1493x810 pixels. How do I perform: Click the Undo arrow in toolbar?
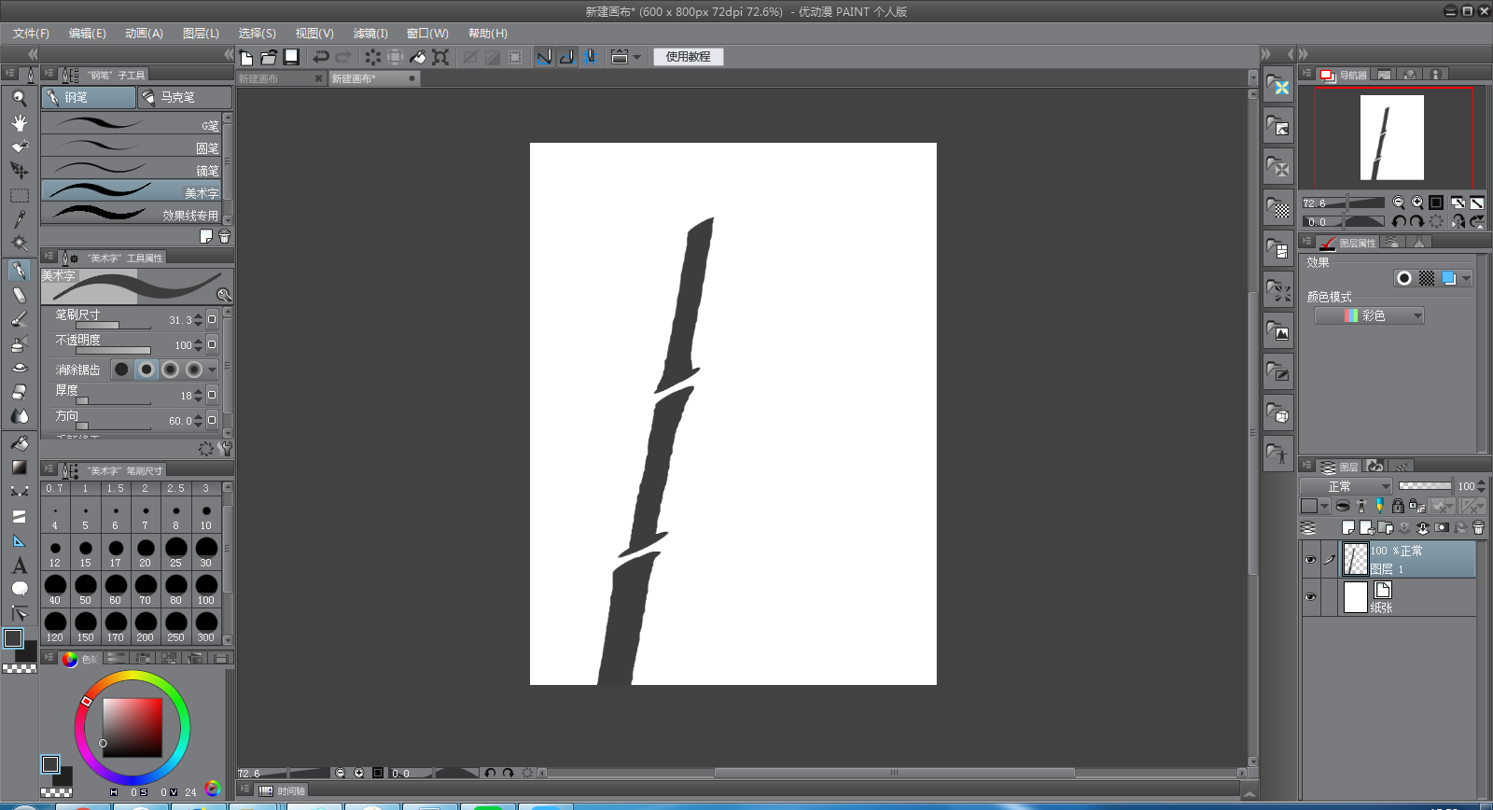click(320, 57)
